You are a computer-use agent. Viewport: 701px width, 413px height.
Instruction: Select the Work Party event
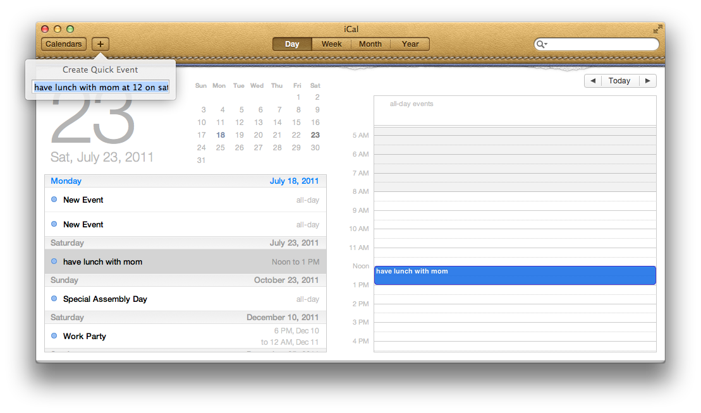point(186,336)
